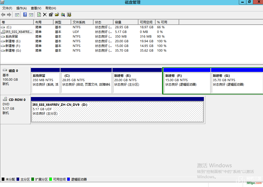Click the open folder toolbar icon
Image resolution: width=263 pixels, height=187 pixels.
click(x=57, y=15)
